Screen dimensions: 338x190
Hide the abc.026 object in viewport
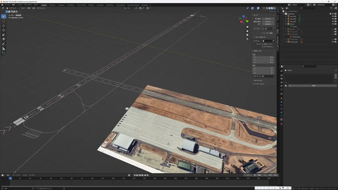[x=333, y=16]
